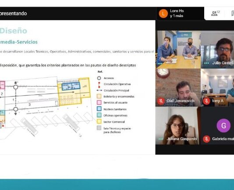The height and width of the screenshot is (190, 234).
Task: Click the Lore Hs y 1 más presenter label
Action: point(177,14)
